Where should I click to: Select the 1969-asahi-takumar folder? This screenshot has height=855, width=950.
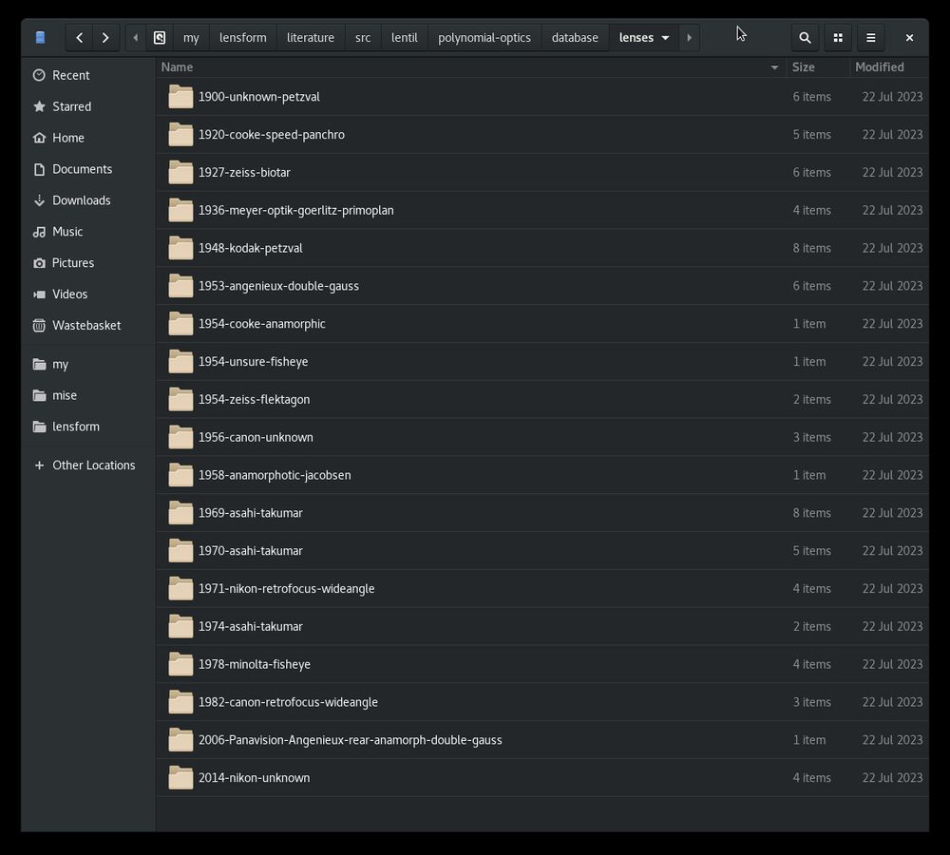click(542, 513)
